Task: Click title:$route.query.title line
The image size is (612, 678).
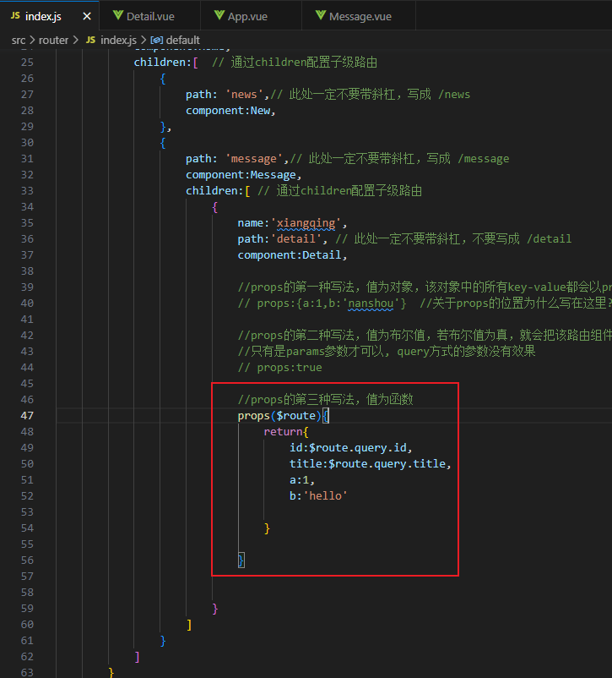Action: coord(370,463)
